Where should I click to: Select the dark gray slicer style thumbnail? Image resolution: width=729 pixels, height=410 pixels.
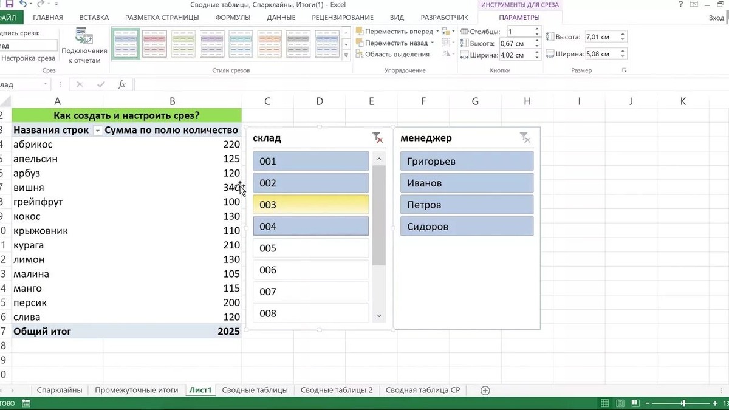298,44
